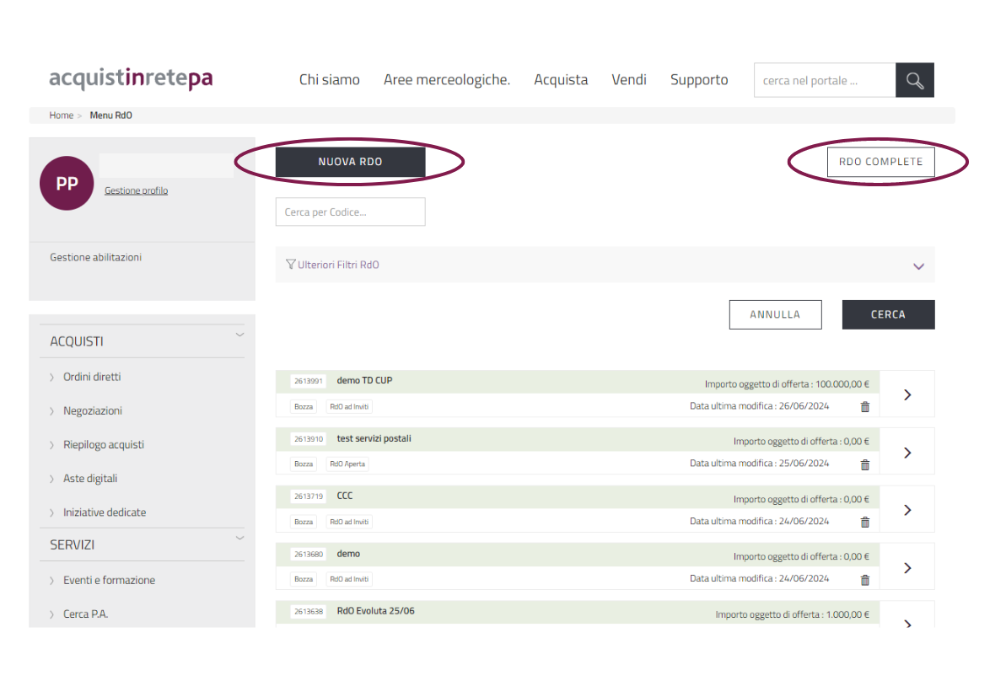Expand Ulteriori Filtri RdO panel

(918, 265)
